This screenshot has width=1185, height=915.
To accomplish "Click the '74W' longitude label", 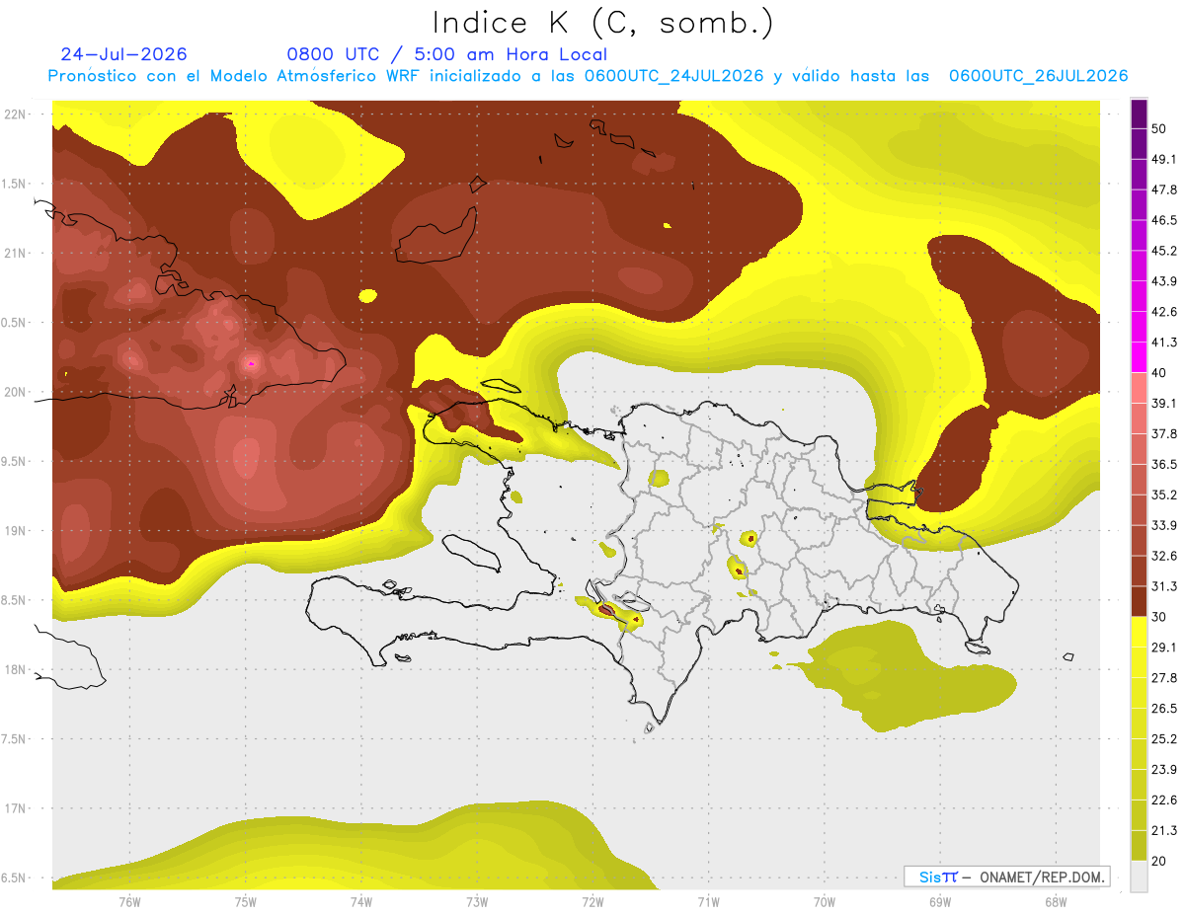I will [360, 902].
